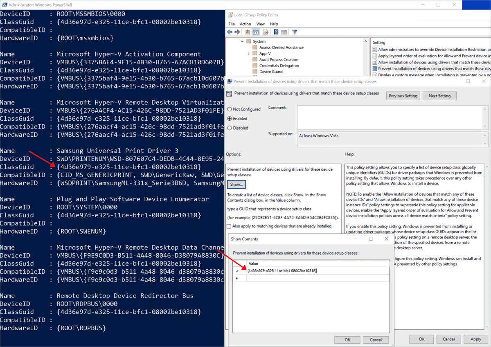The width and height of the screenshot is (491, 347).
Task: Select the Not Configured radio button
Action: coord(230,109)
